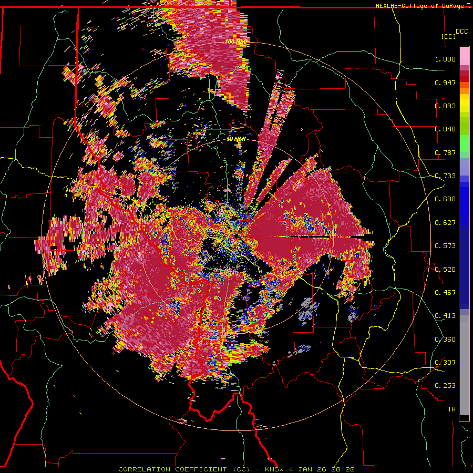The width and height of the screenshot is (473, 473).
Task: Select the 0.253 scale value
Action: (x=445, y=386)
